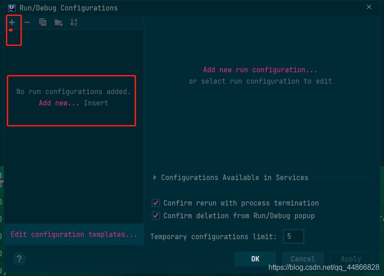Expand Configurations Available in Services

click(155, 177)
